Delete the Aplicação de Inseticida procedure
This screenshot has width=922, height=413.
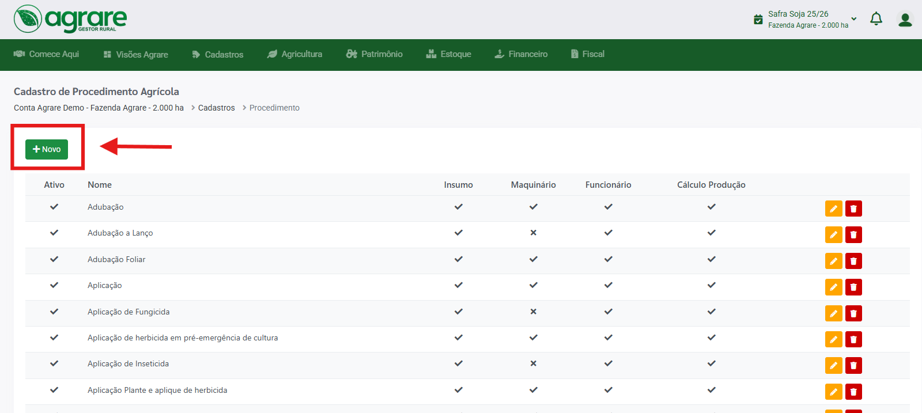(x=853, y=365)
